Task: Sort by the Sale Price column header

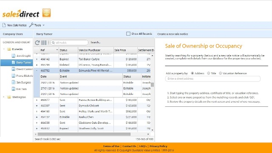Action: coord(126,50)
